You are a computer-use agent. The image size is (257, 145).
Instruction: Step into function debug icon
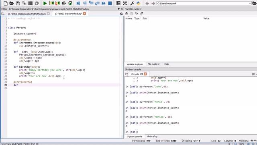pos(91,3)
